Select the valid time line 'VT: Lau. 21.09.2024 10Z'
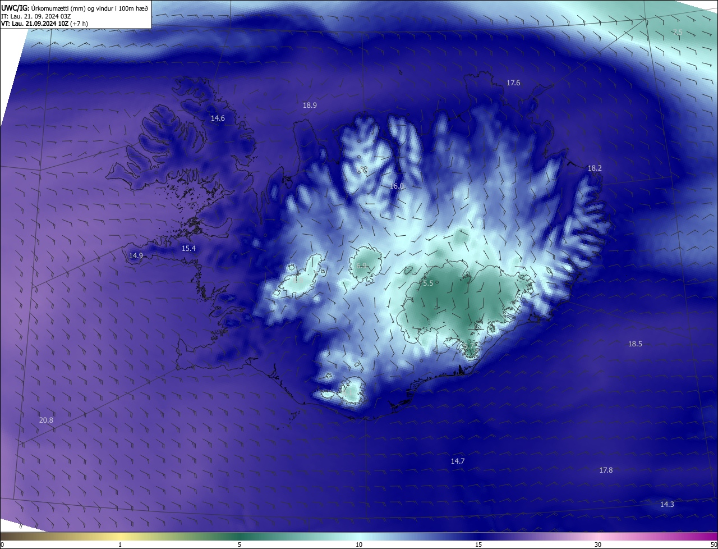The width and height of the screenshot is (718, 549). [x=34, y=24]
